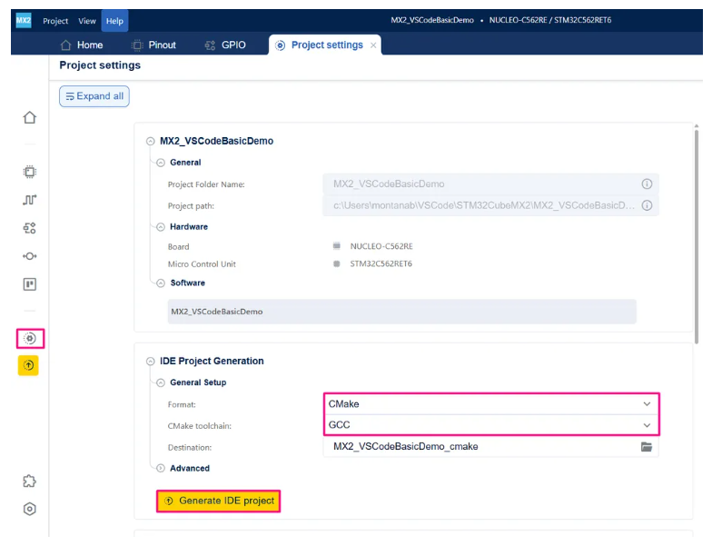Click the 'CMake toolchain:' label
This screenshot has width=722, height=546.
[x=200, y=426]
